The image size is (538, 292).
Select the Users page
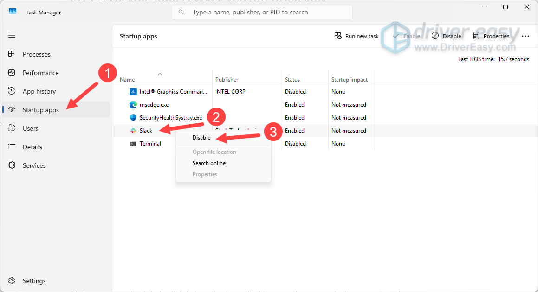[x=31, y=128]
